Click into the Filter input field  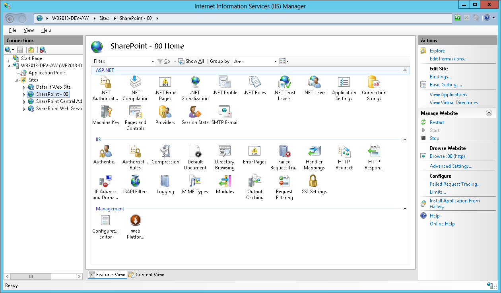(128, 61)
